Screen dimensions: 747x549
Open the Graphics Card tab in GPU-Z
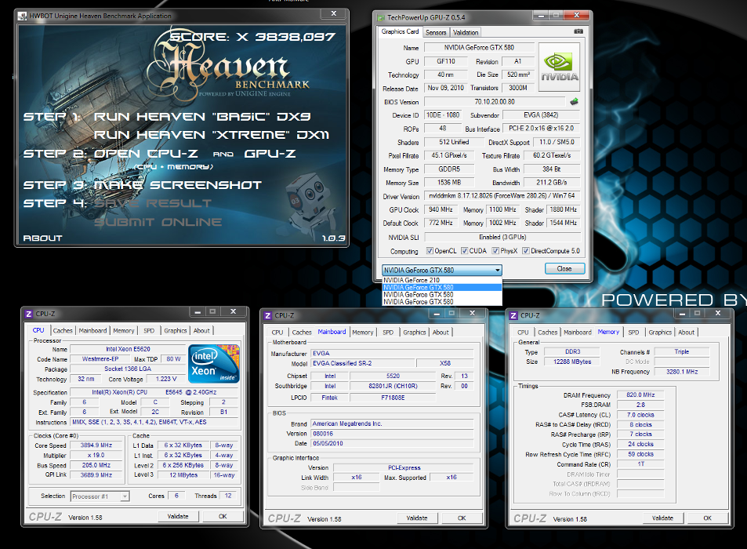pos(401,31)
